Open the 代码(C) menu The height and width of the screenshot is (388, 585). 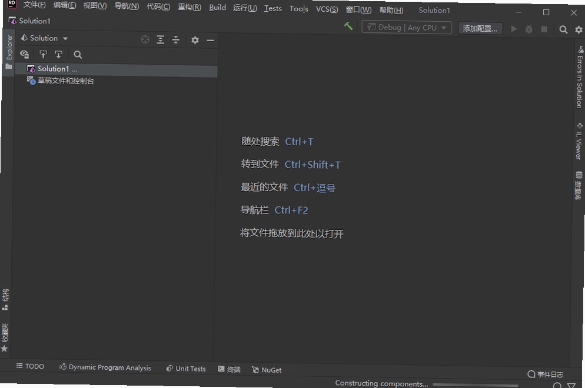[x=158, y=6]
